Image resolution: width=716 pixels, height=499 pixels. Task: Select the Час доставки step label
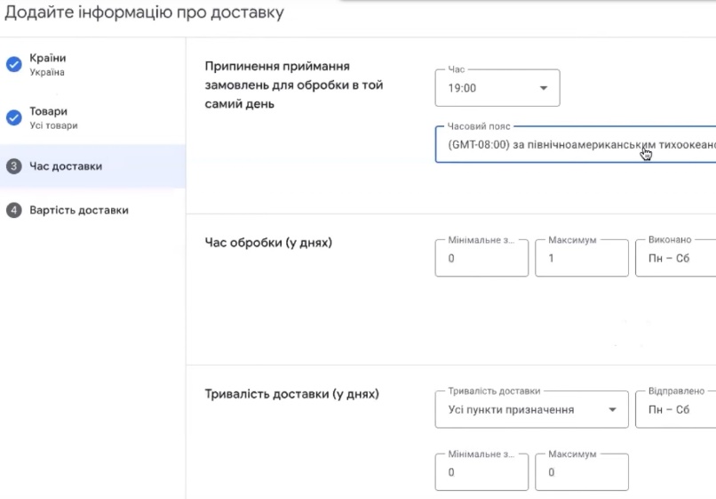tap(66, 166)
